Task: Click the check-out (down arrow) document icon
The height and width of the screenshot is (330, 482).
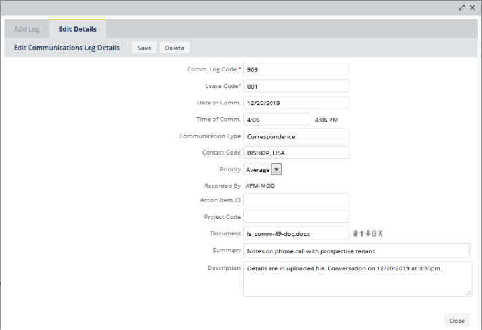Action: 368,233
